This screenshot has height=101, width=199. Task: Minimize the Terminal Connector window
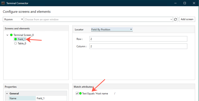pyautogui.click(x=175, y=3)
